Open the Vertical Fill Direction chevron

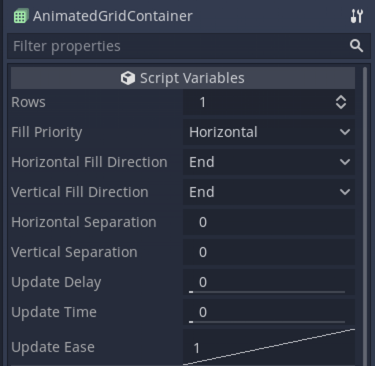point(345,192)
